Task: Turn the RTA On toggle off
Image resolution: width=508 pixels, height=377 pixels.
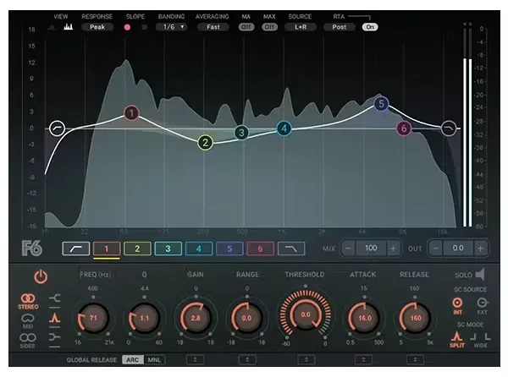Action: (x=370, y=27)
